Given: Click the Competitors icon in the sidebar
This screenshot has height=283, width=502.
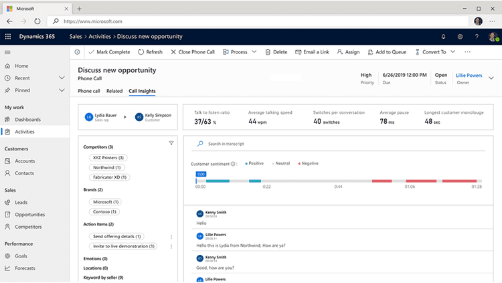Looking at the screenshot, I should (7, 227).
